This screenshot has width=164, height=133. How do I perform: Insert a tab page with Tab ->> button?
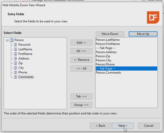click(x=81, y=97)
